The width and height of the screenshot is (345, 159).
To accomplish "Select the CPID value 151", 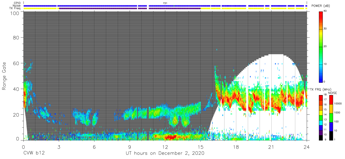I will 165,3.
